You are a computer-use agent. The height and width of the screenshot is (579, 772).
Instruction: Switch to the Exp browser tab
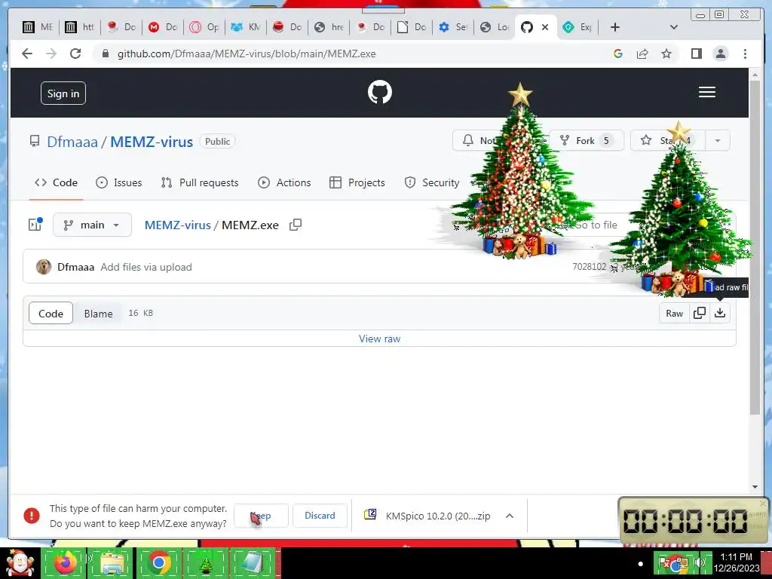(578, 27)
